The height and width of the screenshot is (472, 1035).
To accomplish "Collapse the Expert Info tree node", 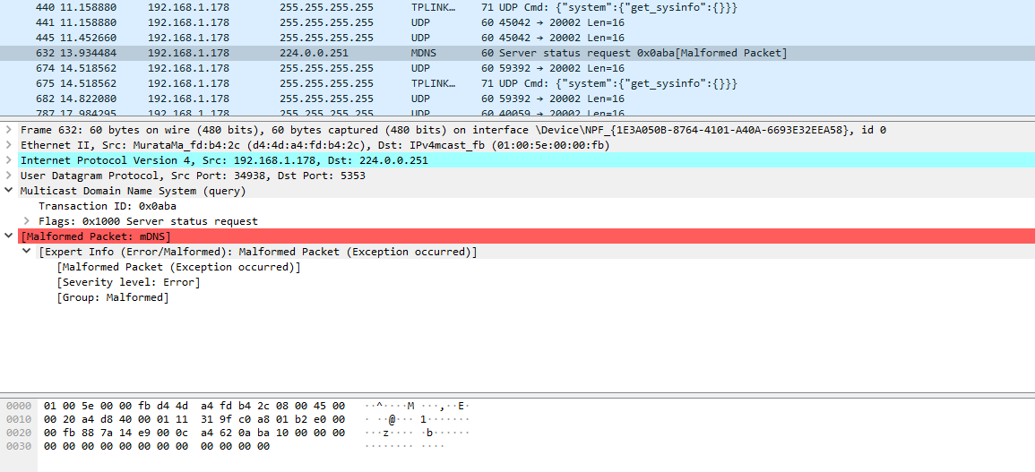I will [26, 252].
